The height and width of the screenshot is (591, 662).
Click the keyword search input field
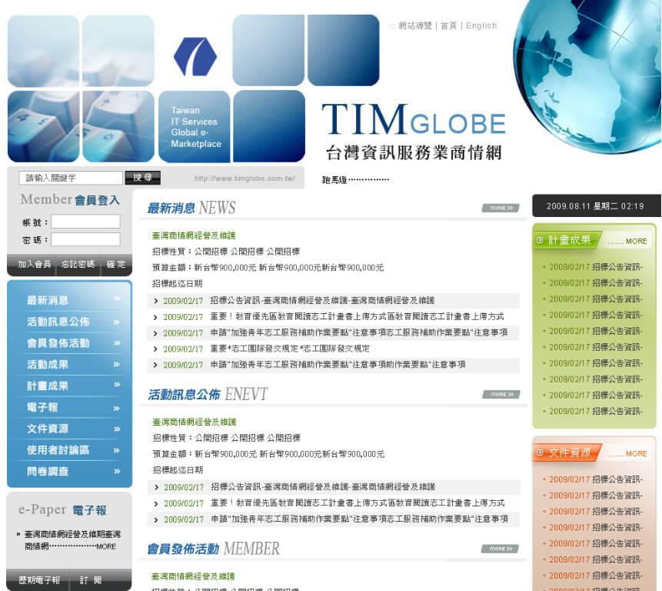click(71, 178)
